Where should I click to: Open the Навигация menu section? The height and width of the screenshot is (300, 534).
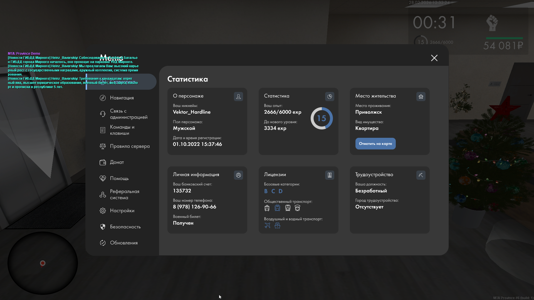click(x=122, y=98)
